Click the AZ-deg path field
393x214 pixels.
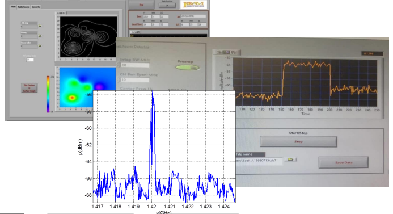[29, 26]
